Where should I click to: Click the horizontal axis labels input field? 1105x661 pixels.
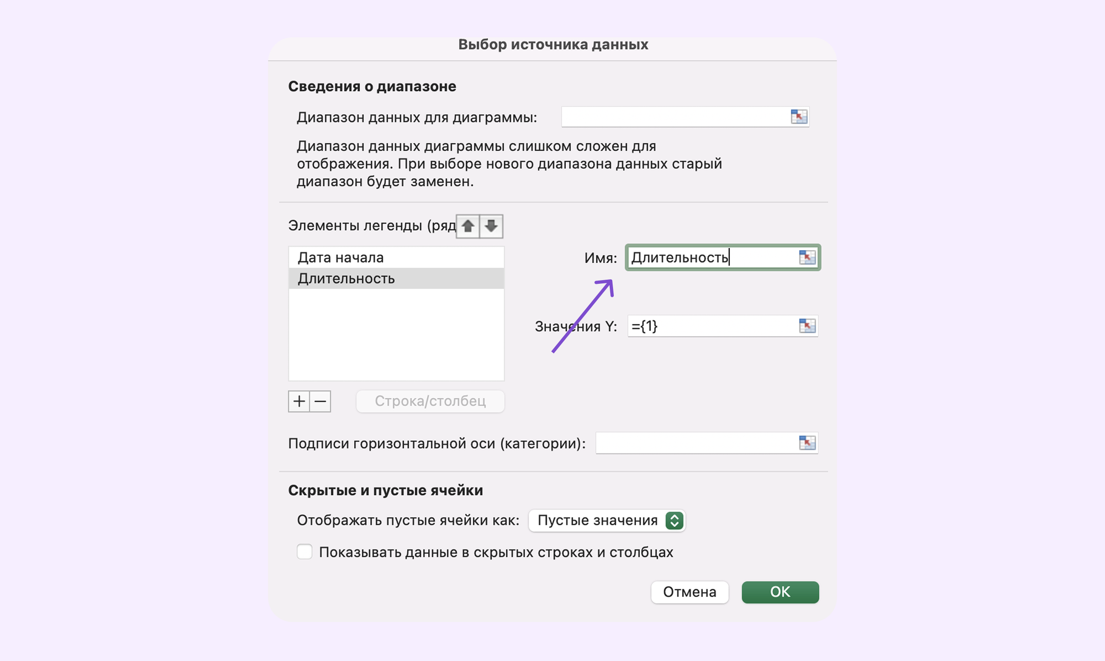tap(696, 442)
